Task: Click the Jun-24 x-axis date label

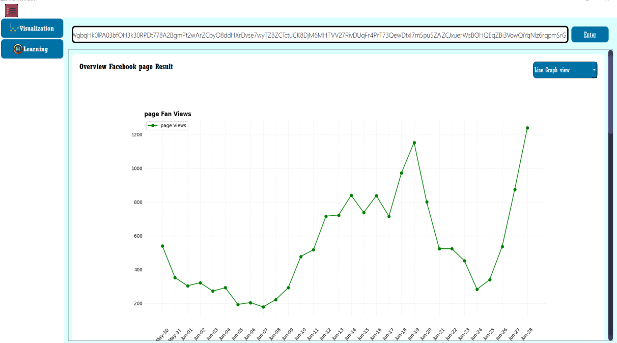Action: coord(475,334)
